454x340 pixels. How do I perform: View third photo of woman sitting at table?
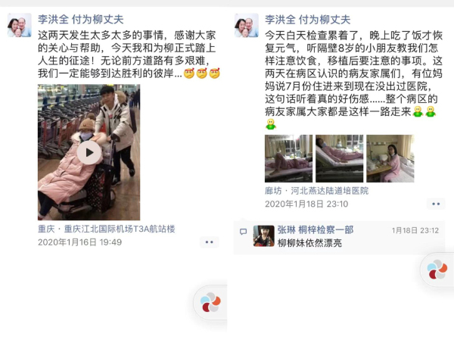pos(390,158)
